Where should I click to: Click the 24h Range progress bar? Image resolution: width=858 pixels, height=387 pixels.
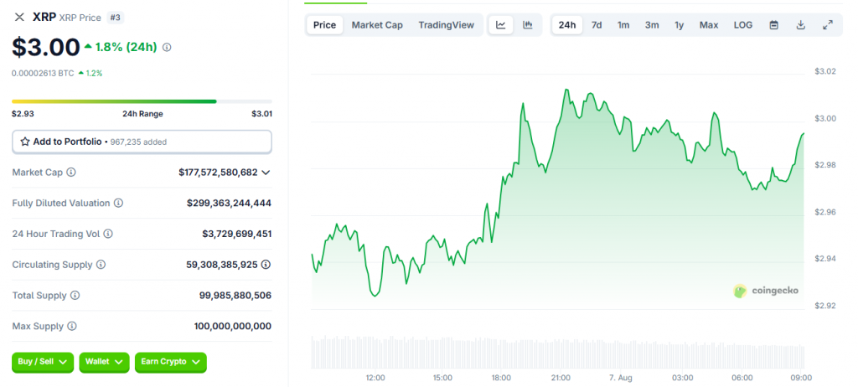click(x=114, y=101)
